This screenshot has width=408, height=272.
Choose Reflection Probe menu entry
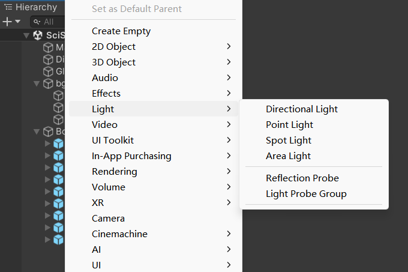pyautogui.click(x=302, y=178)
